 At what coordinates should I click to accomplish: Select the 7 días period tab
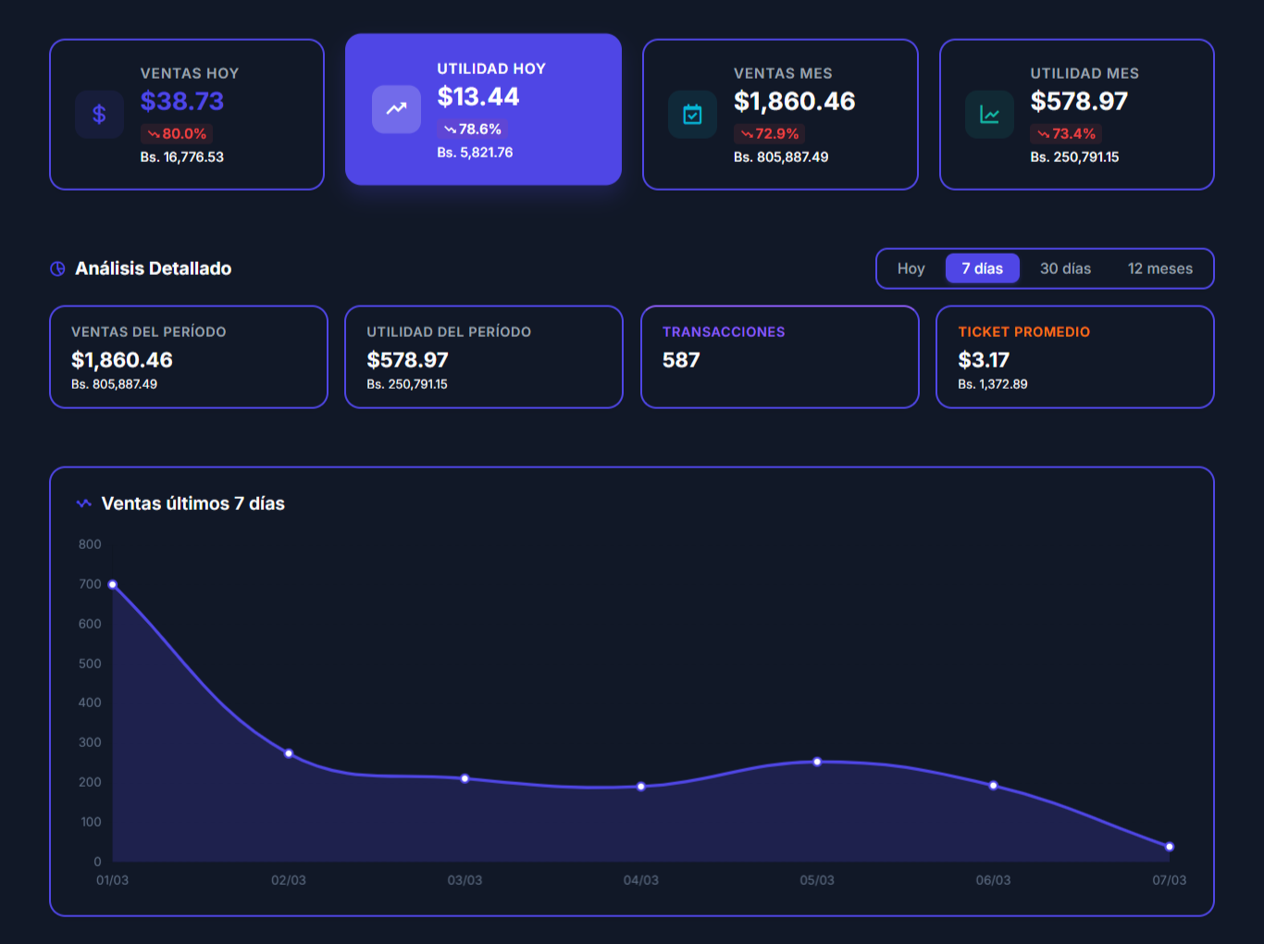click(982, 268)
